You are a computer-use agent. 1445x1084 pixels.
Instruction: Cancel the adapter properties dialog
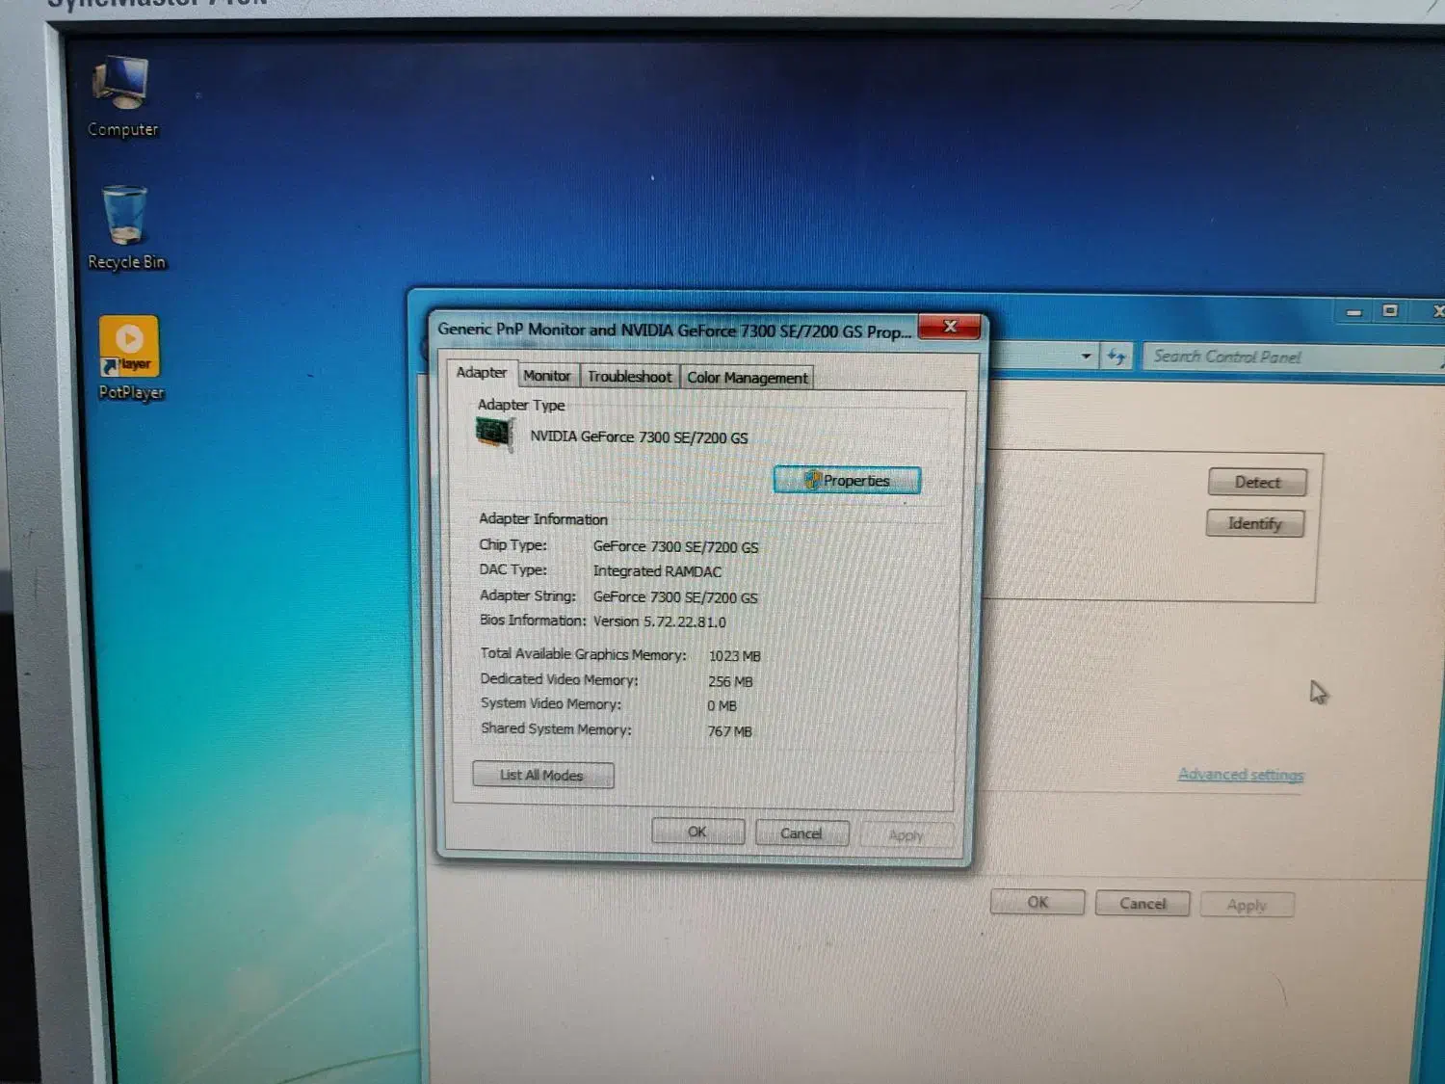click(x=801, y=833)
